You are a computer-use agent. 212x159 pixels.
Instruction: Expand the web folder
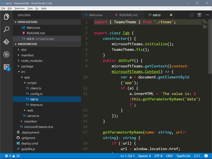(24, 110)
